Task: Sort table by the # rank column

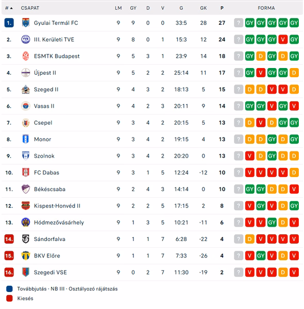Action: [9, 8]
